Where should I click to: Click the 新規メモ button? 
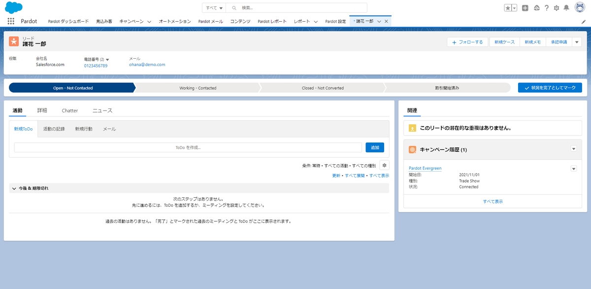[x=533, y=42]
